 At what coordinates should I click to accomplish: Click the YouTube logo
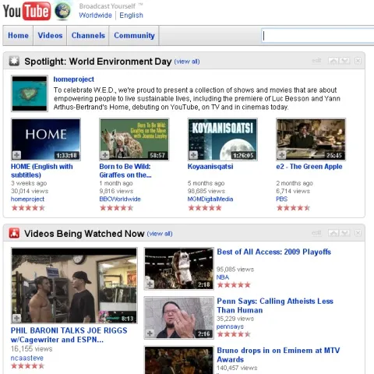click(26, 11)
